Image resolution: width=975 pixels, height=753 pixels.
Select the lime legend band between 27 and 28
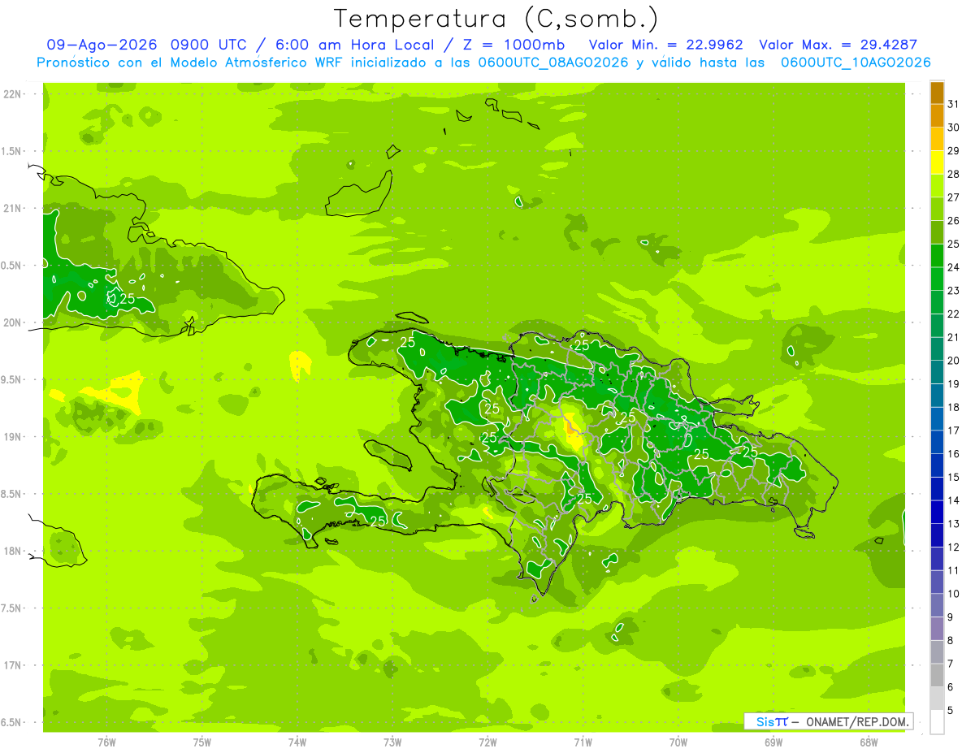coord(937,186)
